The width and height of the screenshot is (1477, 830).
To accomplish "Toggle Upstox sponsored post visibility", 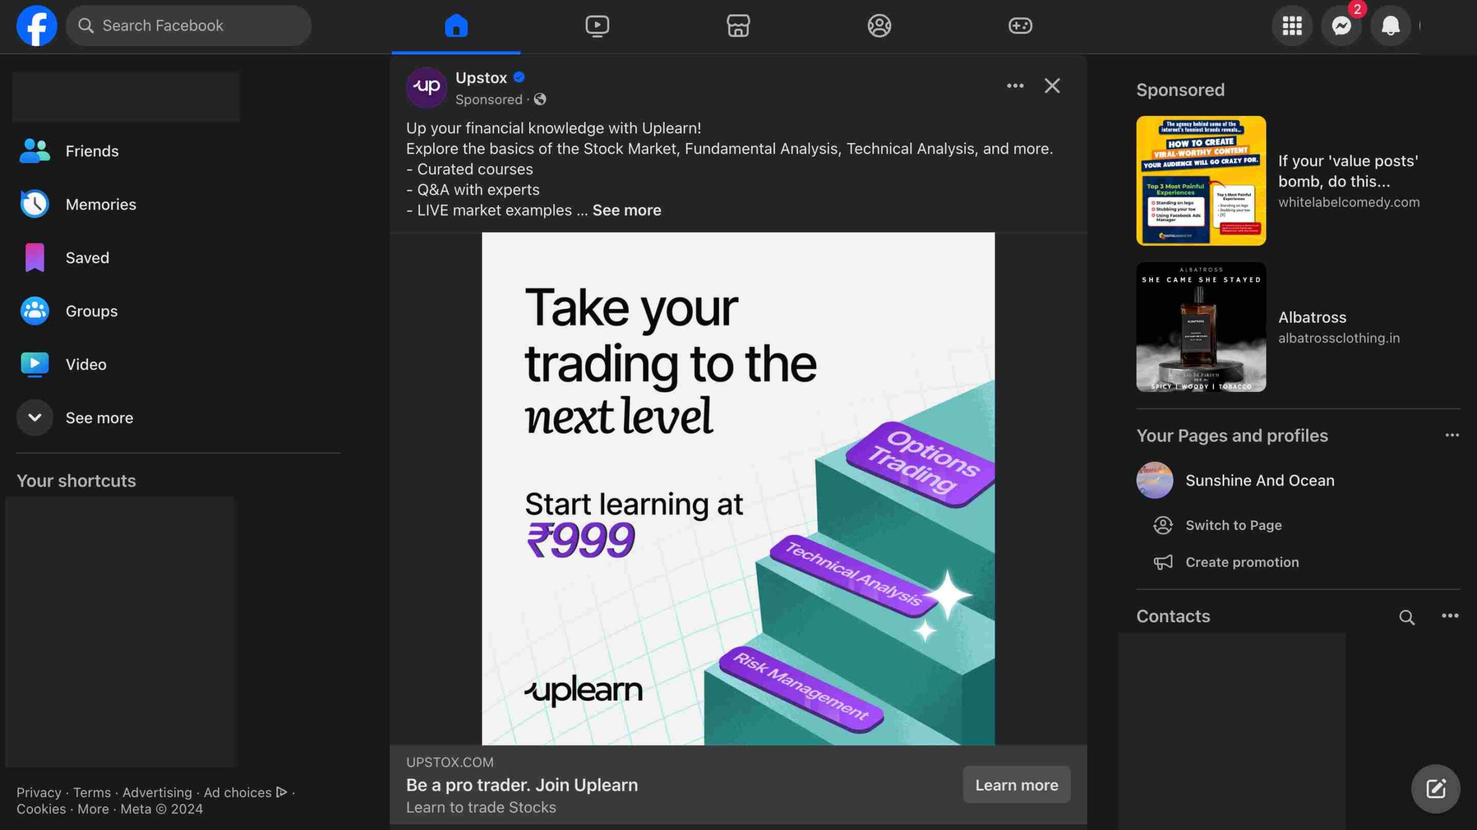I will point(1053,85).
